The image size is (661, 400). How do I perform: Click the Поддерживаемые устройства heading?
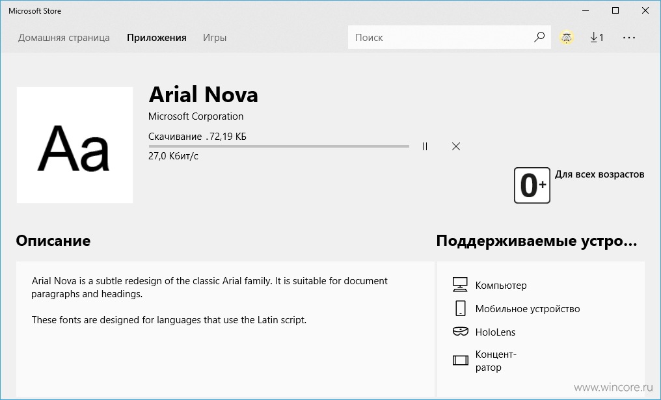(537, 241)
